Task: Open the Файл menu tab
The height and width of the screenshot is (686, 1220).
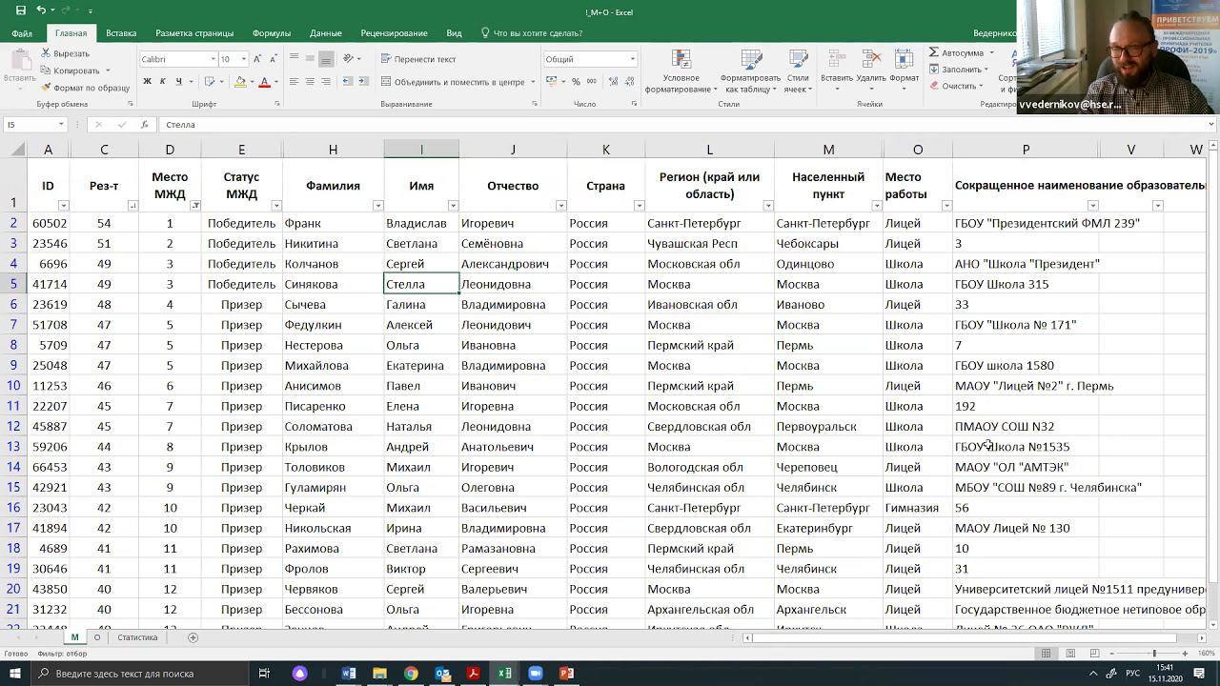Action: 22,33
